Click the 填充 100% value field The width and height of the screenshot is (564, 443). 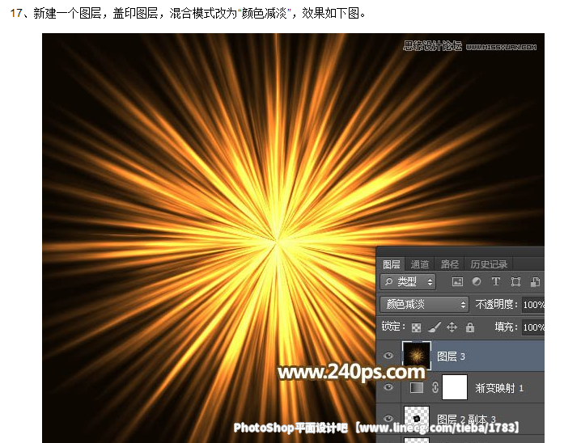coord(533,327)
